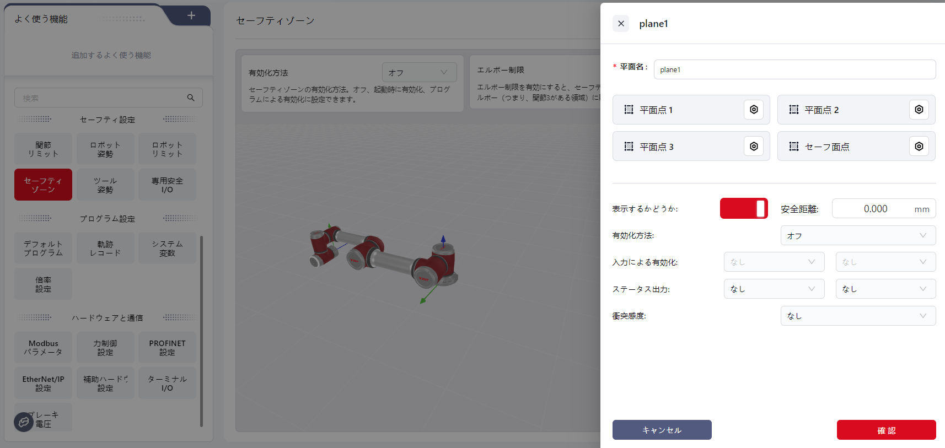Open the Modbus パラメータ settings
Viewport: 945px width, 448px height.
[x=43, y=348]
